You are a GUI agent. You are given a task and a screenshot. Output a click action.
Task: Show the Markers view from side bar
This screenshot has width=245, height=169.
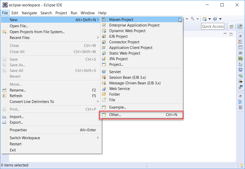point(240,42)
